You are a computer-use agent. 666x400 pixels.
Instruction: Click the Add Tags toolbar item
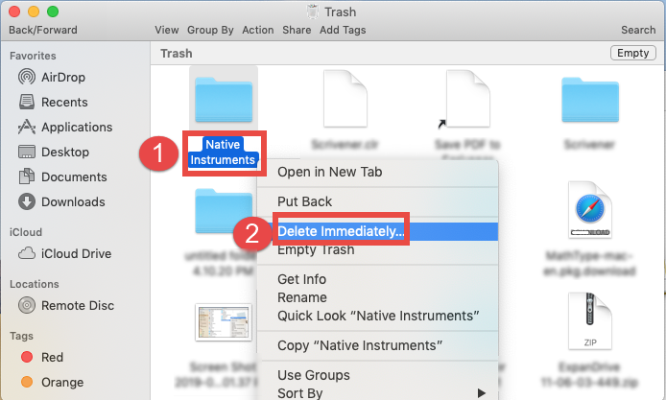coord(343,30)
